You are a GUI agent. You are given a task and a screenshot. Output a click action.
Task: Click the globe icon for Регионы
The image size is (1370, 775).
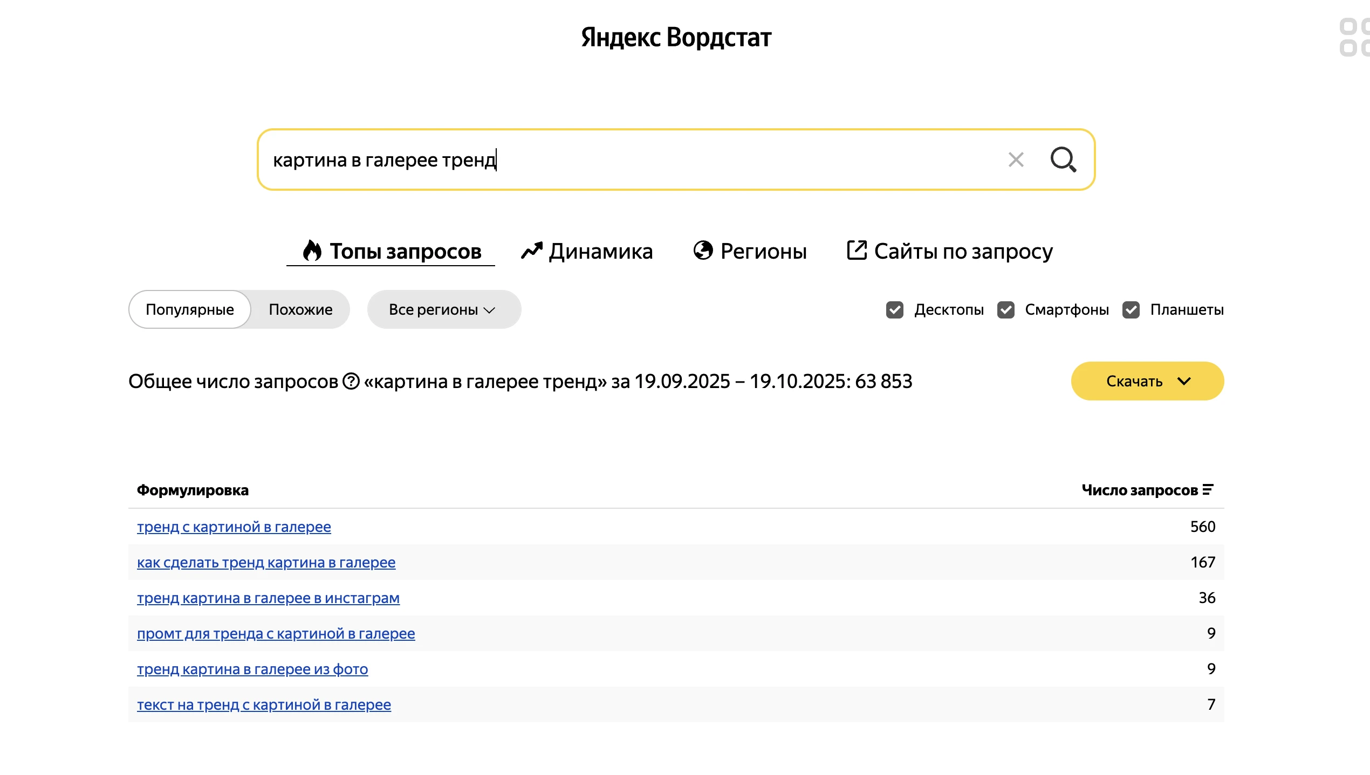(x=703, y=251)
